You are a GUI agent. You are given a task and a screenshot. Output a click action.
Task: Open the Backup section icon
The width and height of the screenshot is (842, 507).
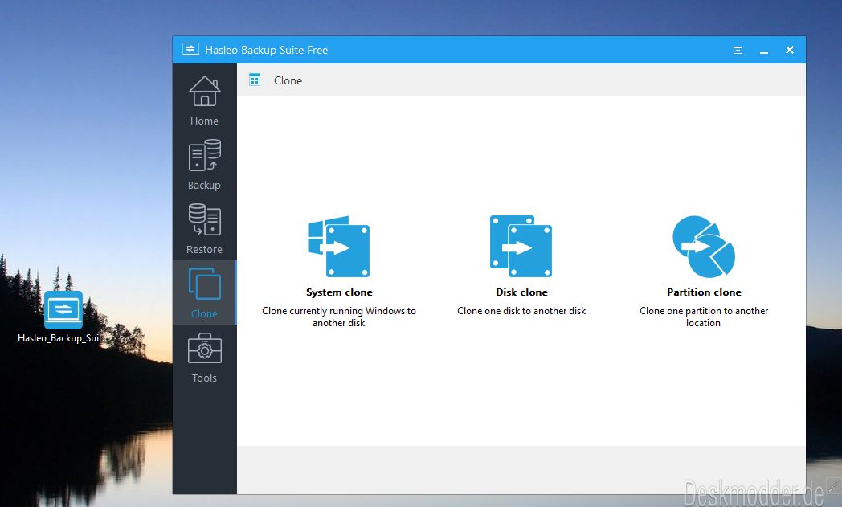click(204, 155)
